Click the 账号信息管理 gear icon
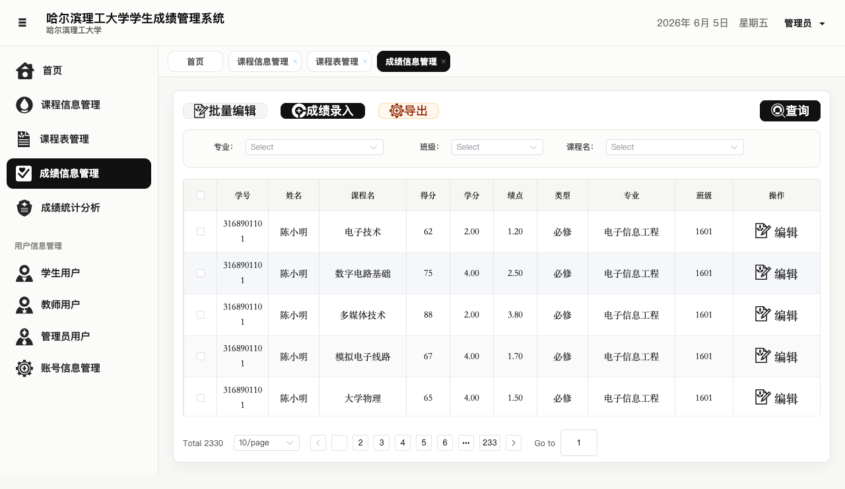Screen dimensions: 845x489 click(x=24, y=368)
